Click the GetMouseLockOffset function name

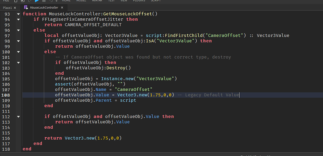tap(128, 14)
